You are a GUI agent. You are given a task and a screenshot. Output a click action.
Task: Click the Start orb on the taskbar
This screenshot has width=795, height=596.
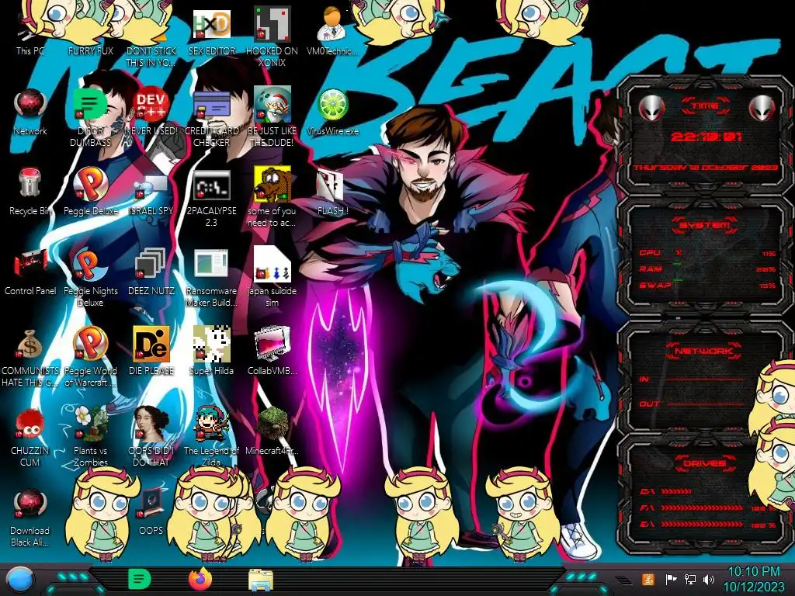click(x=19, y=579)
